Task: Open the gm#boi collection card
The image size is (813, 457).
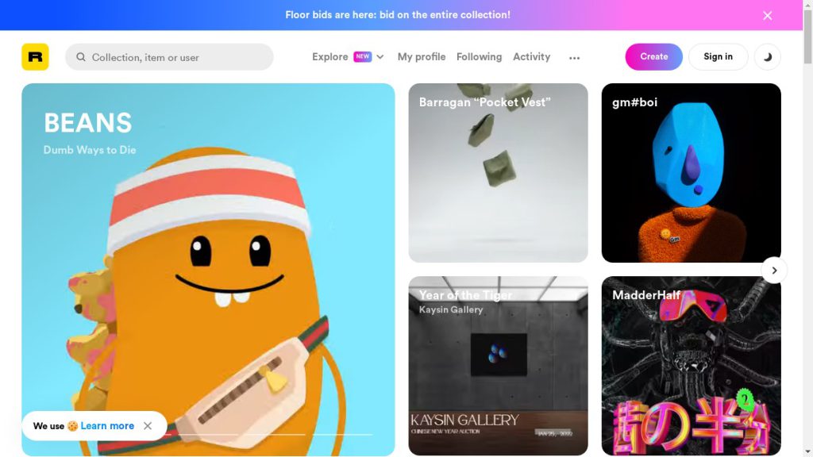Action: coord(692,173)
